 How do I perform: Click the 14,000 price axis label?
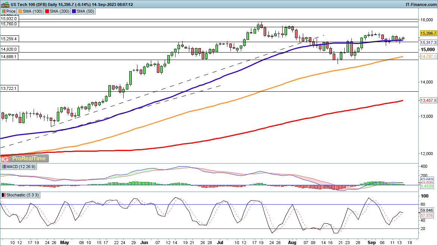pyautogui.click(x=428, y=82)
